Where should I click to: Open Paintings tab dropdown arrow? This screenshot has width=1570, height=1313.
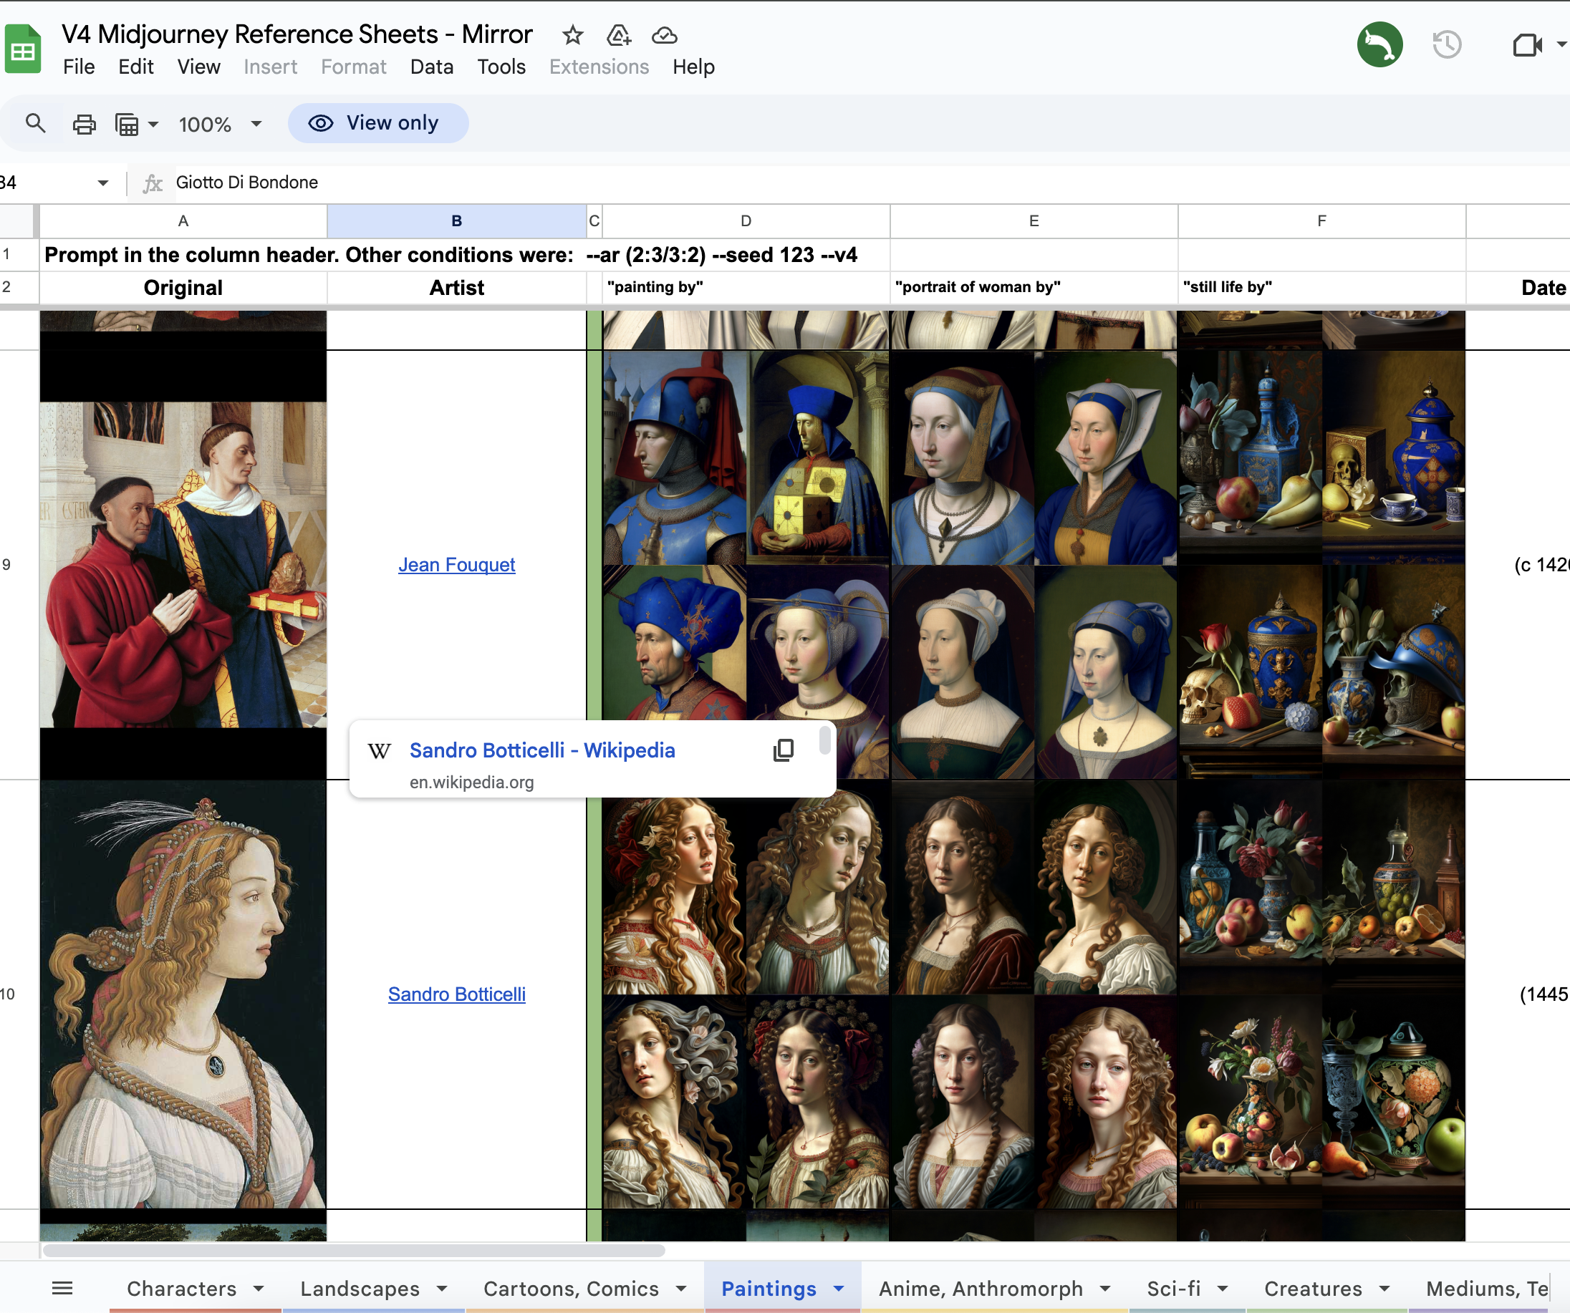(x=839, y=1289)
